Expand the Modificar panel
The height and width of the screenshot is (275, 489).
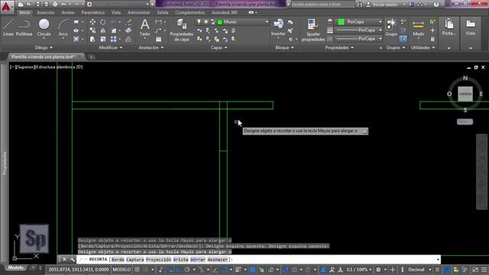coord(110,47)
